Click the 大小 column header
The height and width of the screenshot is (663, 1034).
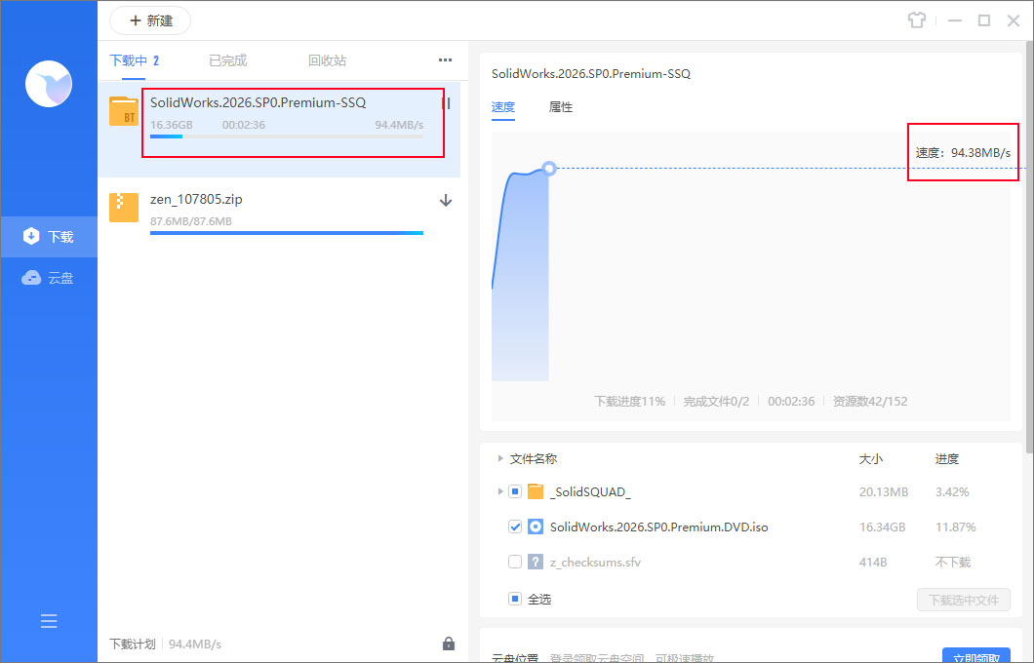tap(870, 458)
